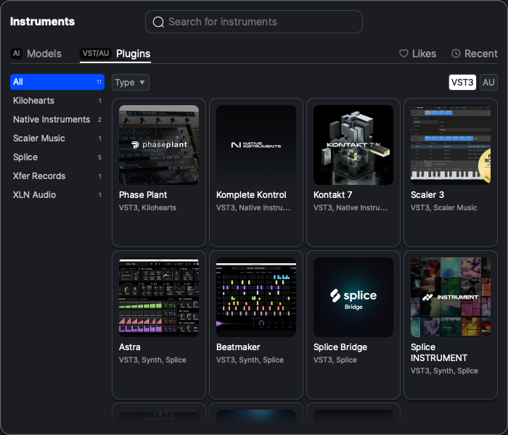Click the heart icon beside Likes

[x=403, y=53]
